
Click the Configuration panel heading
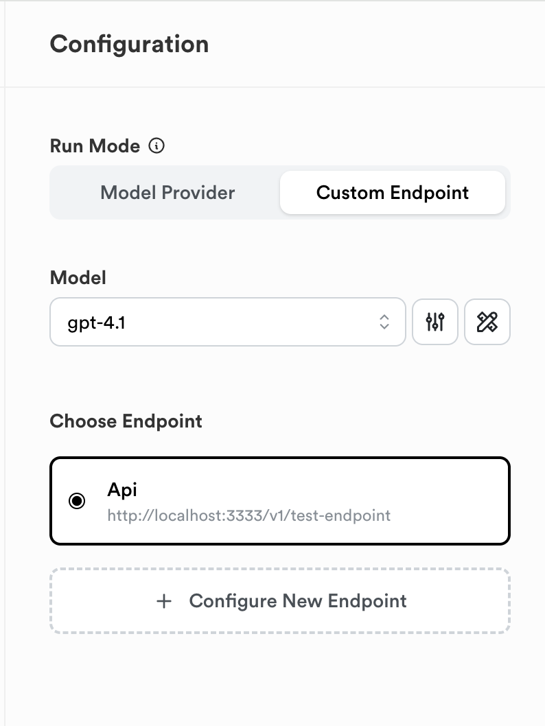[x=129, y=45]
